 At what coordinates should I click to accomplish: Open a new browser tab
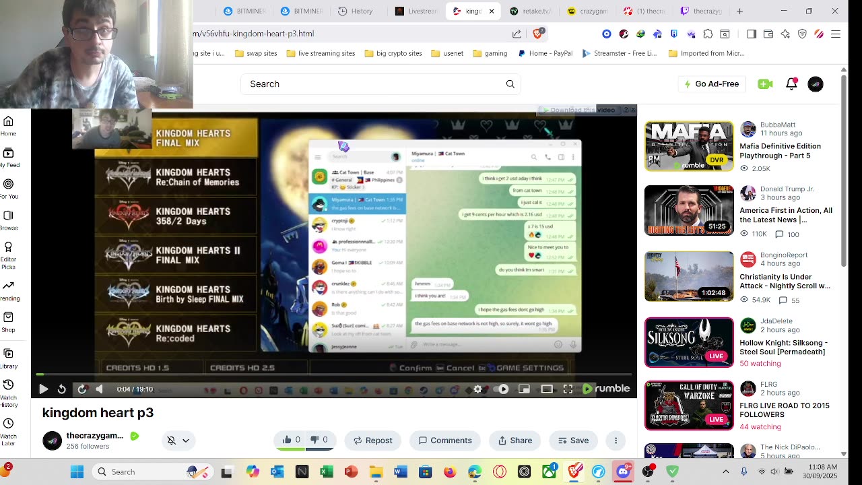tap(739, 11)
